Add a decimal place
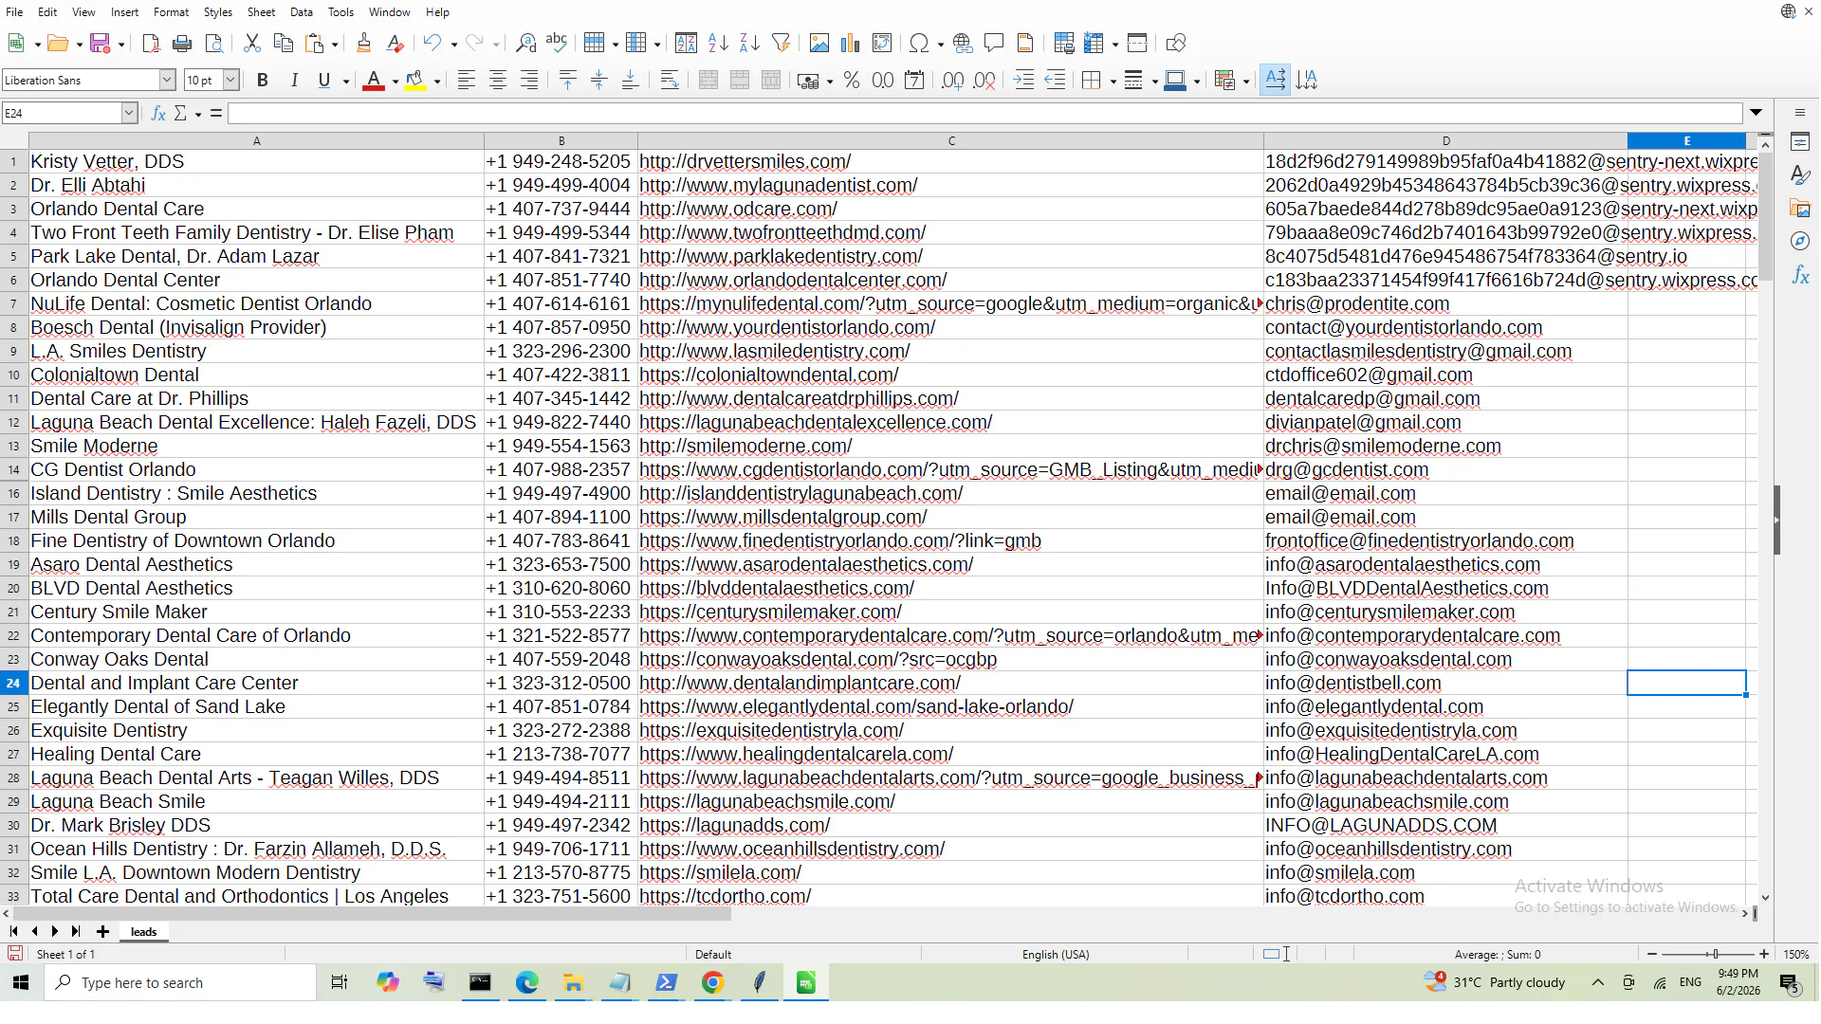Viewport: 1821px width, 1024px height. pos(953,81)
